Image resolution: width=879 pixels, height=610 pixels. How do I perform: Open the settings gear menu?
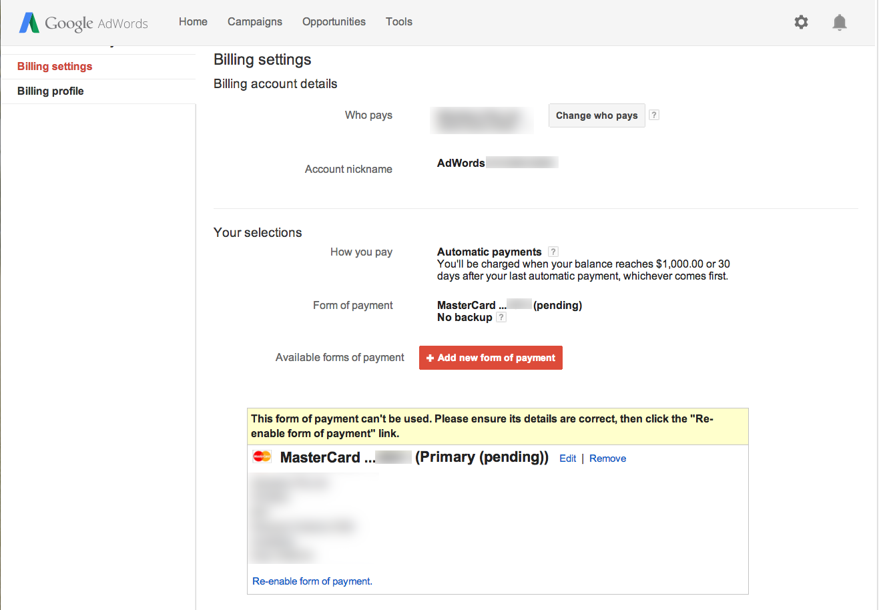point(801,22)
